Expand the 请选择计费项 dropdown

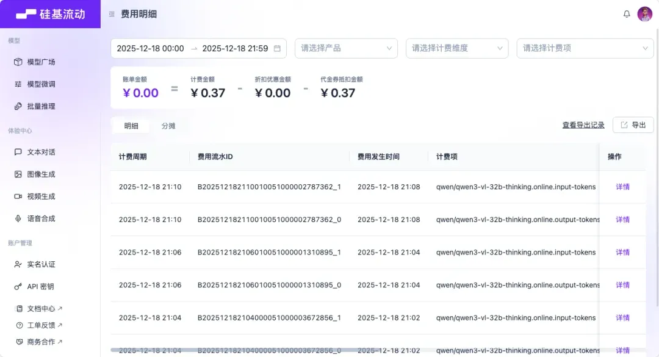585,48
